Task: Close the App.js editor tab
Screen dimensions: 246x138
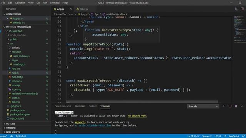Action: click(x=70, y=9)
